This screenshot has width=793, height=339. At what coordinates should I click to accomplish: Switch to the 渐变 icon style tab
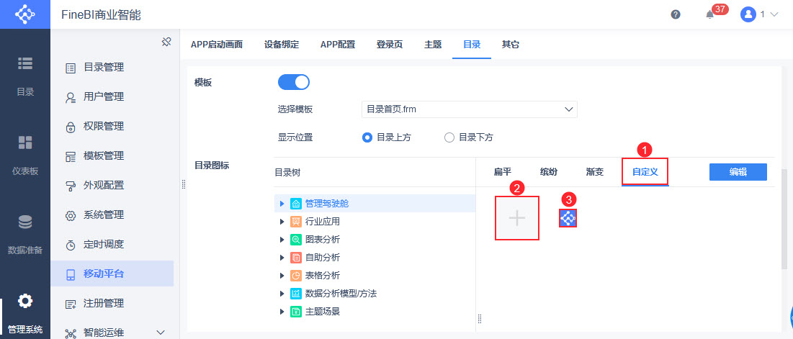pyautogui.click(x=595, y=172)
